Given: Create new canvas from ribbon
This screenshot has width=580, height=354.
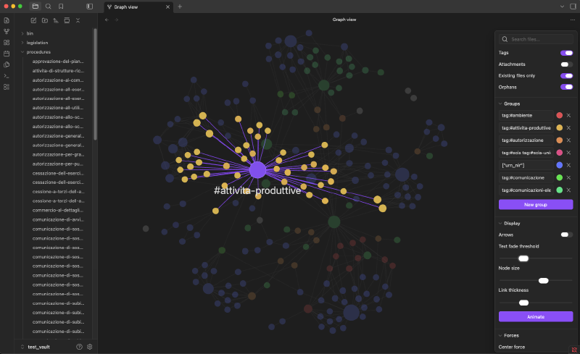Looking at the screenshot, I should (7, 43).
